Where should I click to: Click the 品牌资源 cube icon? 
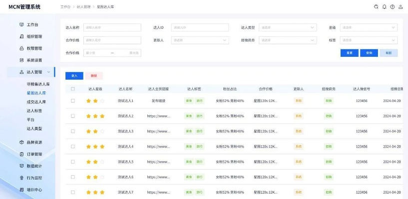point(21,142)
